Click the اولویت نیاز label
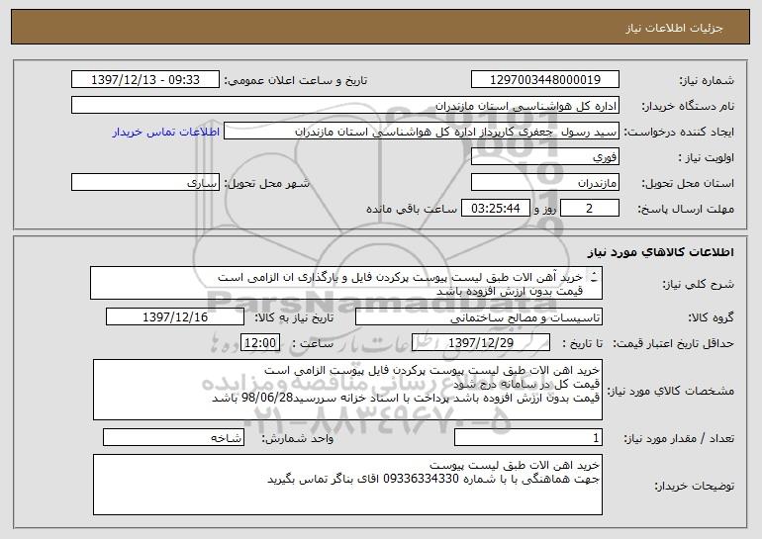Screen dimensions: 762x539 pos(707,158)
